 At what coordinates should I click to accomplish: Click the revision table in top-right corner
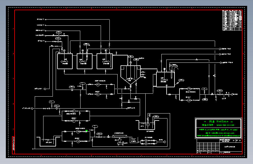click(x=232, y=20)
